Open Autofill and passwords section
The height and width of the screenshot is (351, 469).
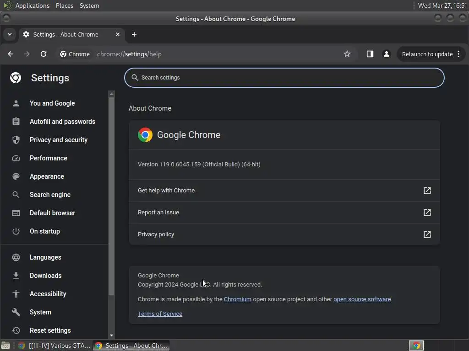[62, 122]
